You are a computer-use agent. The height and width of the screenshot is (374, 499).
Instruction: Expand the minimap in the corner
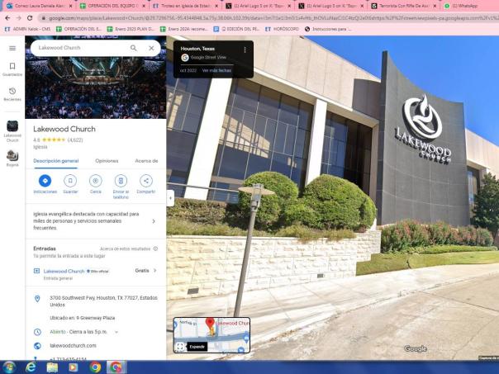coord(180,347)
